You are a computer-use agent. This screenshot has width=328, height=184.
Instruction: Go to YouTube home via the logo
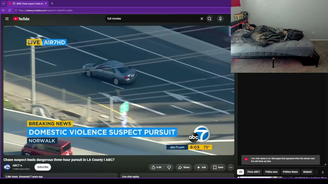coord(21,19)
